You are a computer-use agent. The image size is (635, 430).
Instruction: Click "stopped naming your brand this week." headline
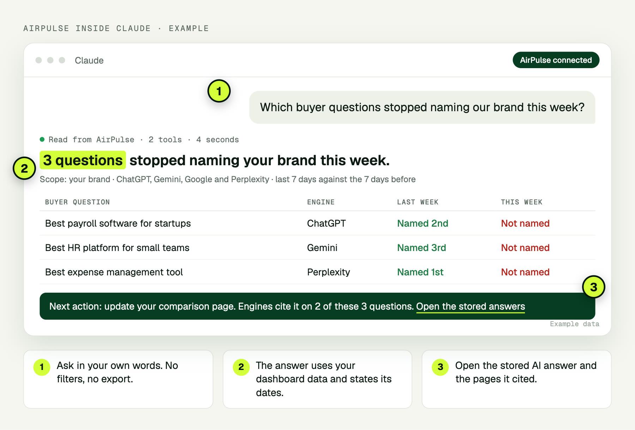(x=260, y=161)
